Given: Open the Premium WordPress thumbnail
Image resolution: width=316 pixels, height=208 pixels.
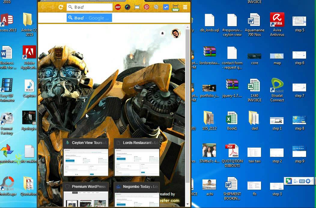Looking at the screenshot, I should [86, 194].
